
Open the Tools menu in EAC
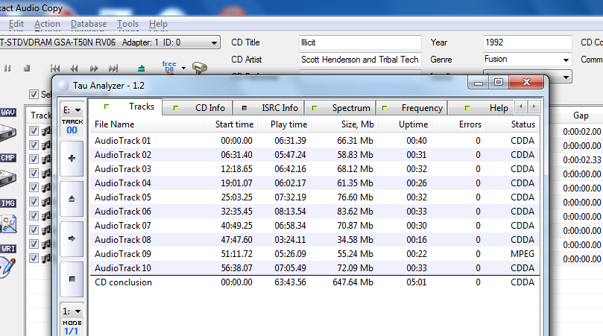pos(127,24)
